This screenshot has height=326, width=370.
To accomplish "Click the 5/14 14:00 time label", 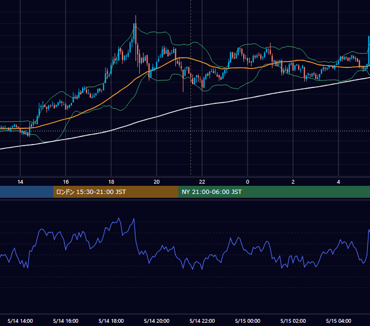I will [20, 321].
